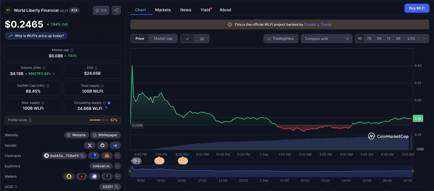Click the 7:00 PM timeline event marker
This screenshot has width=434, height=191.
click(159, 161)
